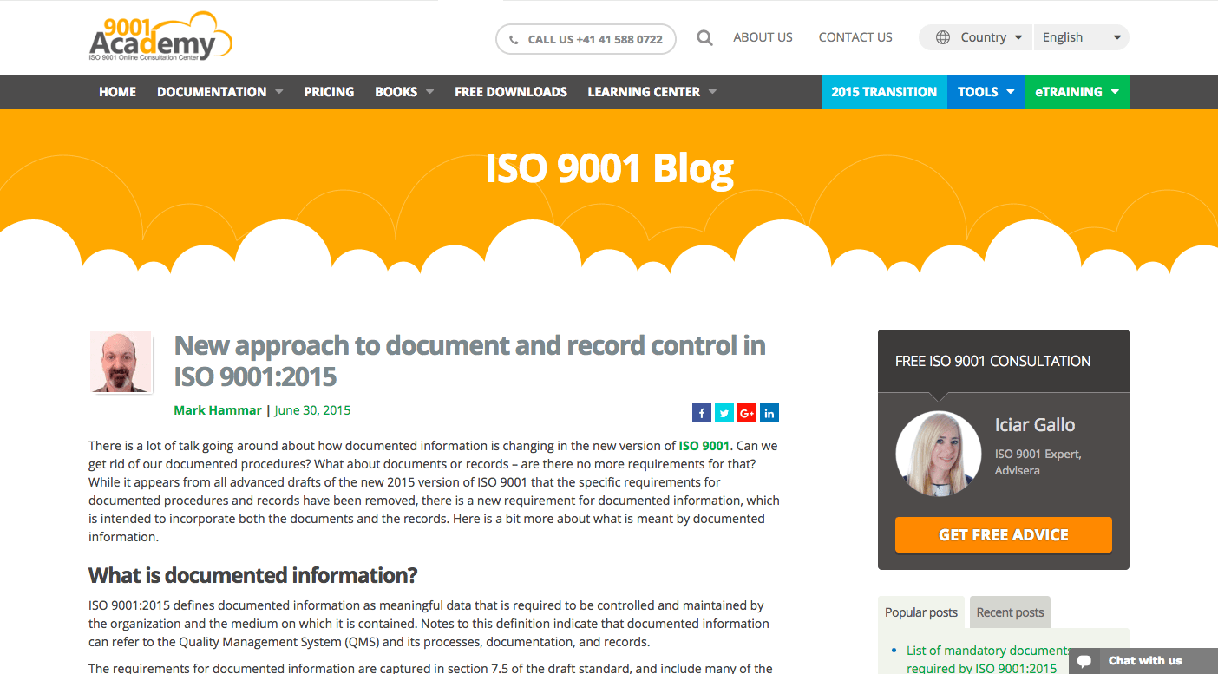Open Mark Hammar's author link
Viewport: 1218px width, 674px height.
tap(218, 409)
